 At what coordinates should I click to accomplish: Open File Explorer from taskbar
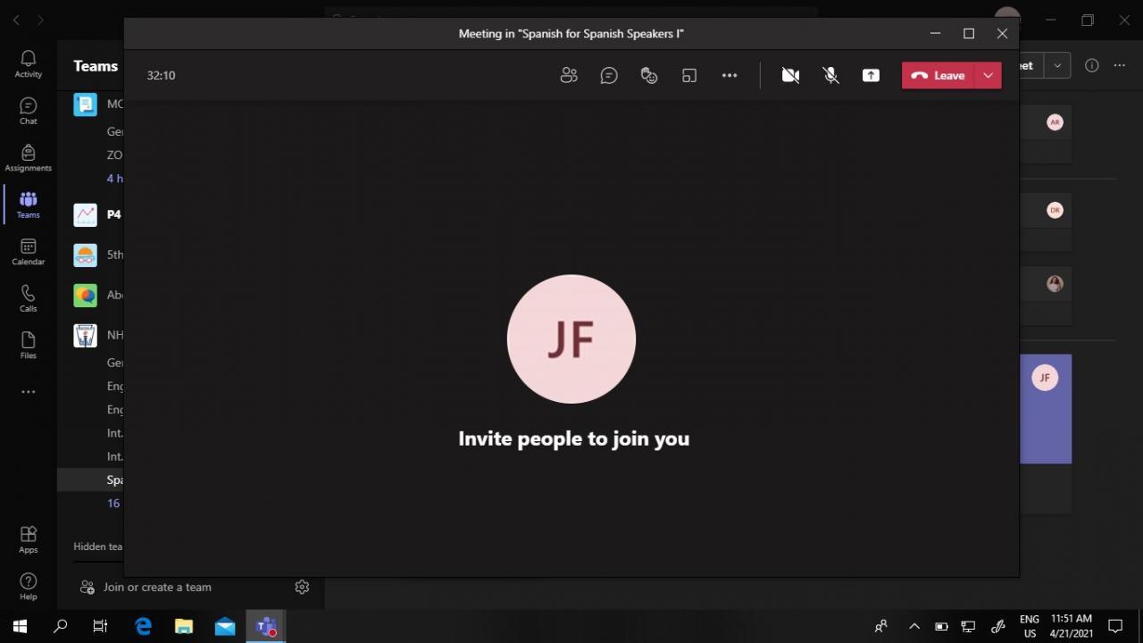(x=184, y=626)
